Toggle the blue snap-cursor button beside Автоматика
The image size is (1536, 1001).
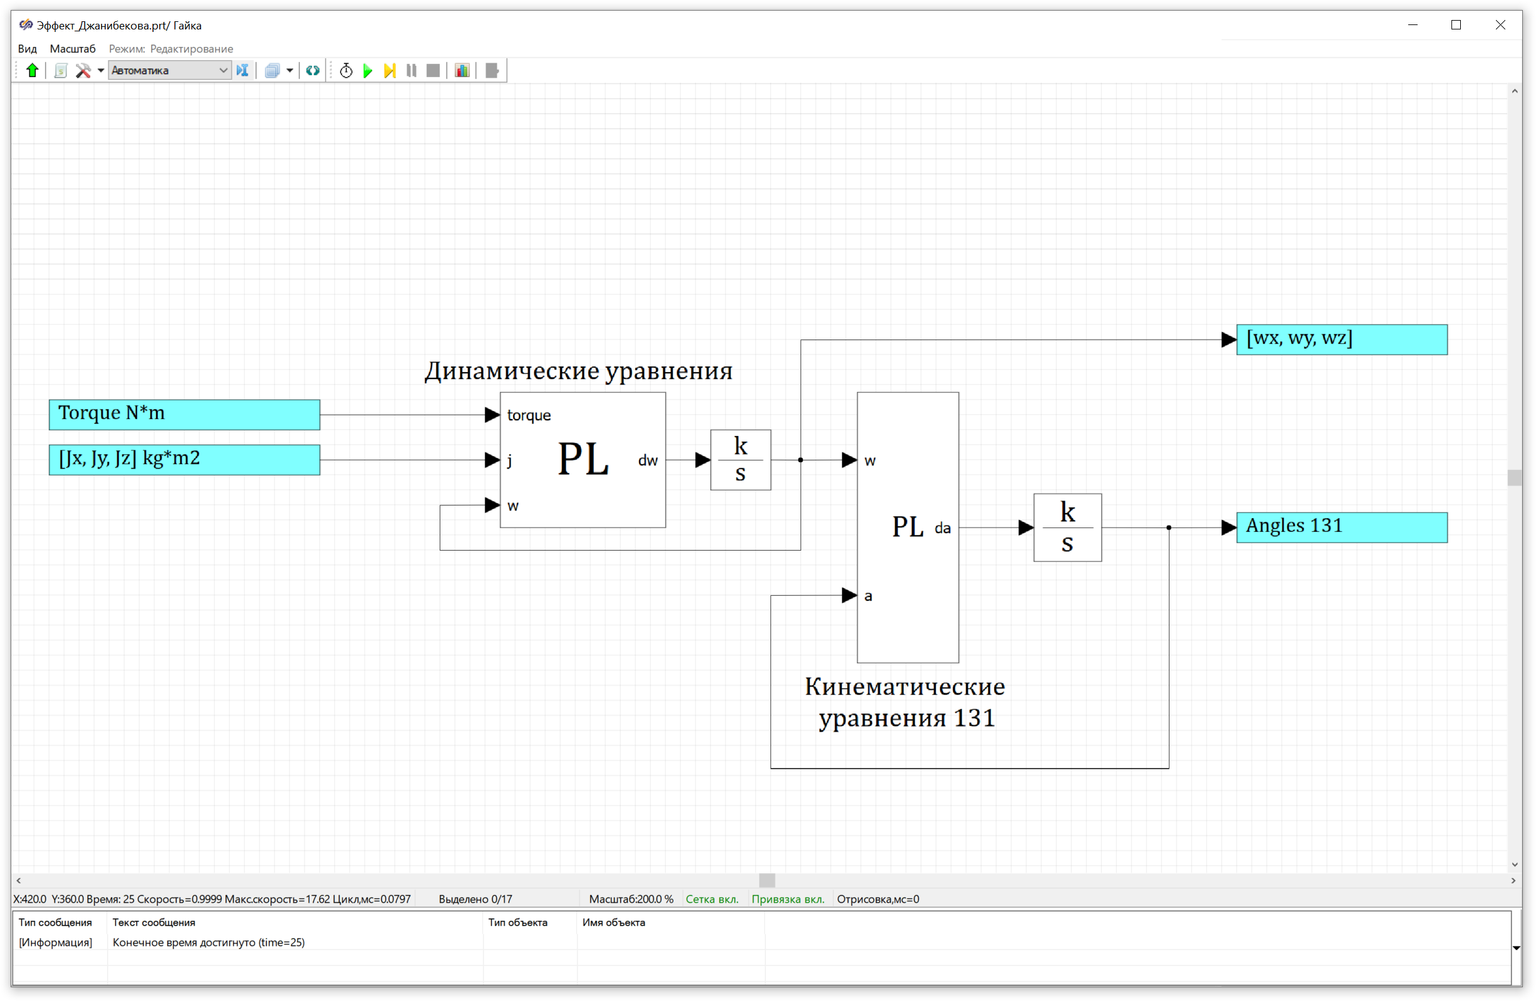tap(242, 70)
